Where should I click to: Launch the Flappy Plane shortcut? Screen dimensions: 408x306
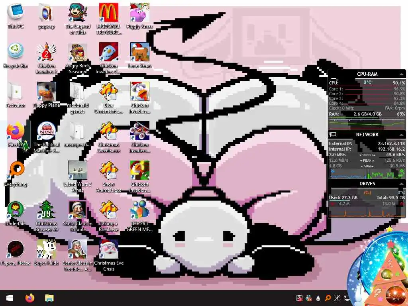(x=46, y=95)
